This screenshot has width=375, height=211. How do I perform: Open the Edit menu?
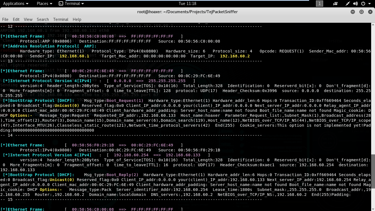coord(16,19)
